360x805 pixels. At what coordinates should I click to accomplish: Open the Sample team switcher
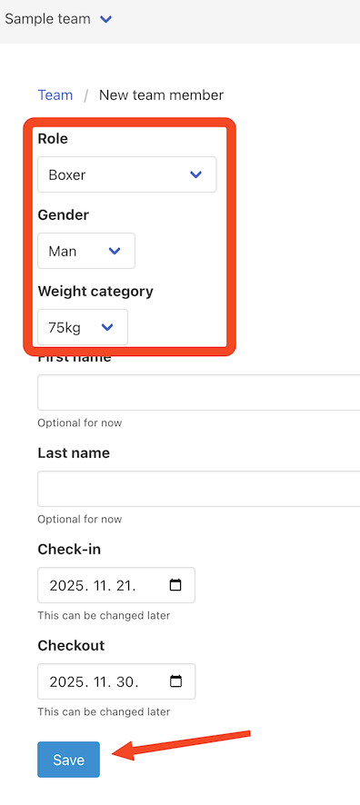pyautogui.click(x=58, y=19)
